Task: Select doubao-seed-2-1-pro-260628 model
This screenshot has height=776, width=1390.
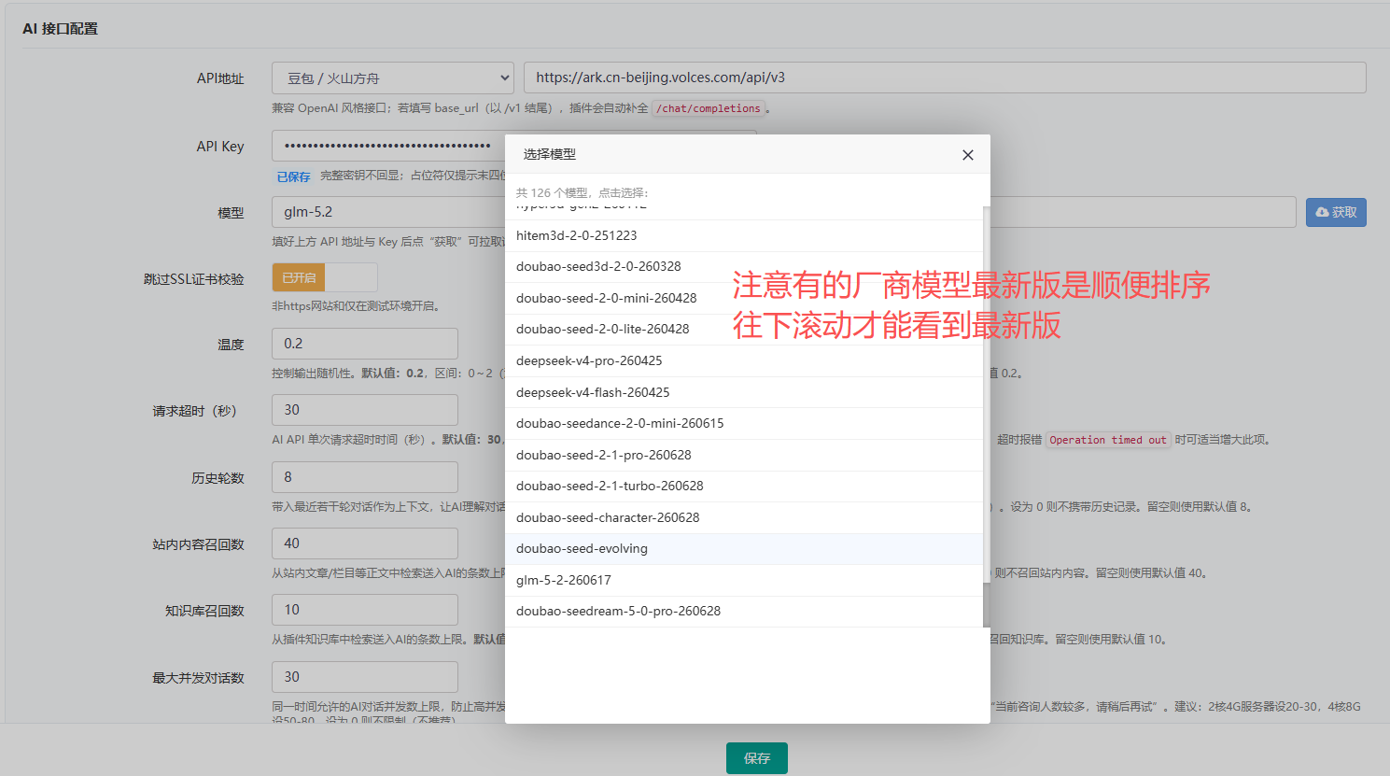Action: click(x=744, y=455)
